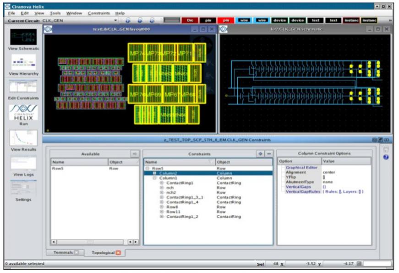Viewport: 399px width, 273px height.
Task: Open the Help menu
Action: click(120, 13)
